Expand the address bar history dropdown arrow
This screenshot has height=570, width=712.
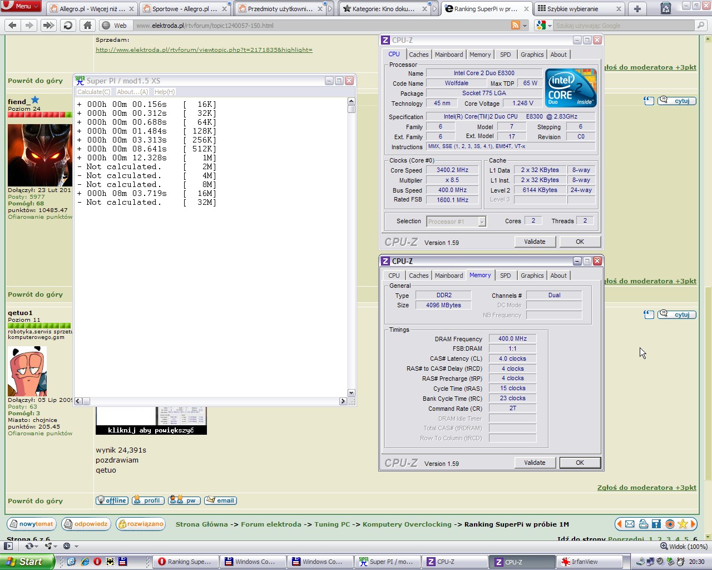pyautogui.click(x=525, y=26)
